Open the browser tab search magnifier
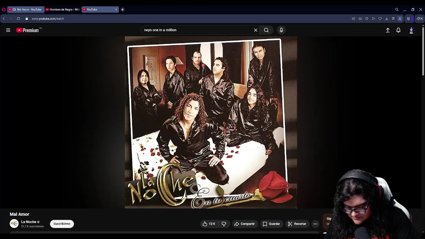The width and height of the screenshot is (425, 239). tap(397, 10)
